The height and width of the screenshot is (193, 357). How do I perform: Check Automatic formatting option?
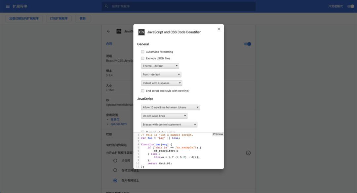click(x=143, y=52)
